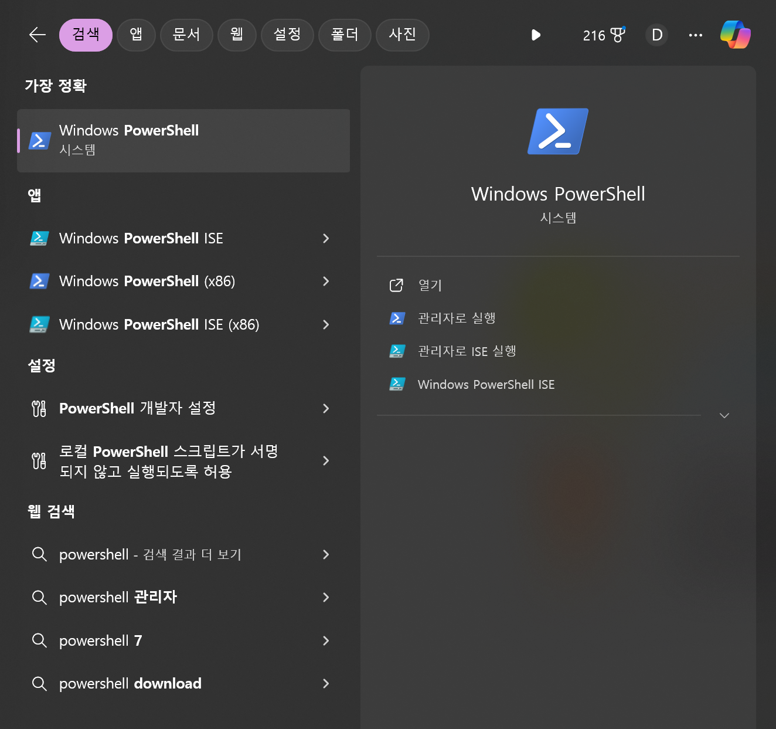
Task: Select powershell - 검색 결과 더 보기 web result
Action: (183, 554)
